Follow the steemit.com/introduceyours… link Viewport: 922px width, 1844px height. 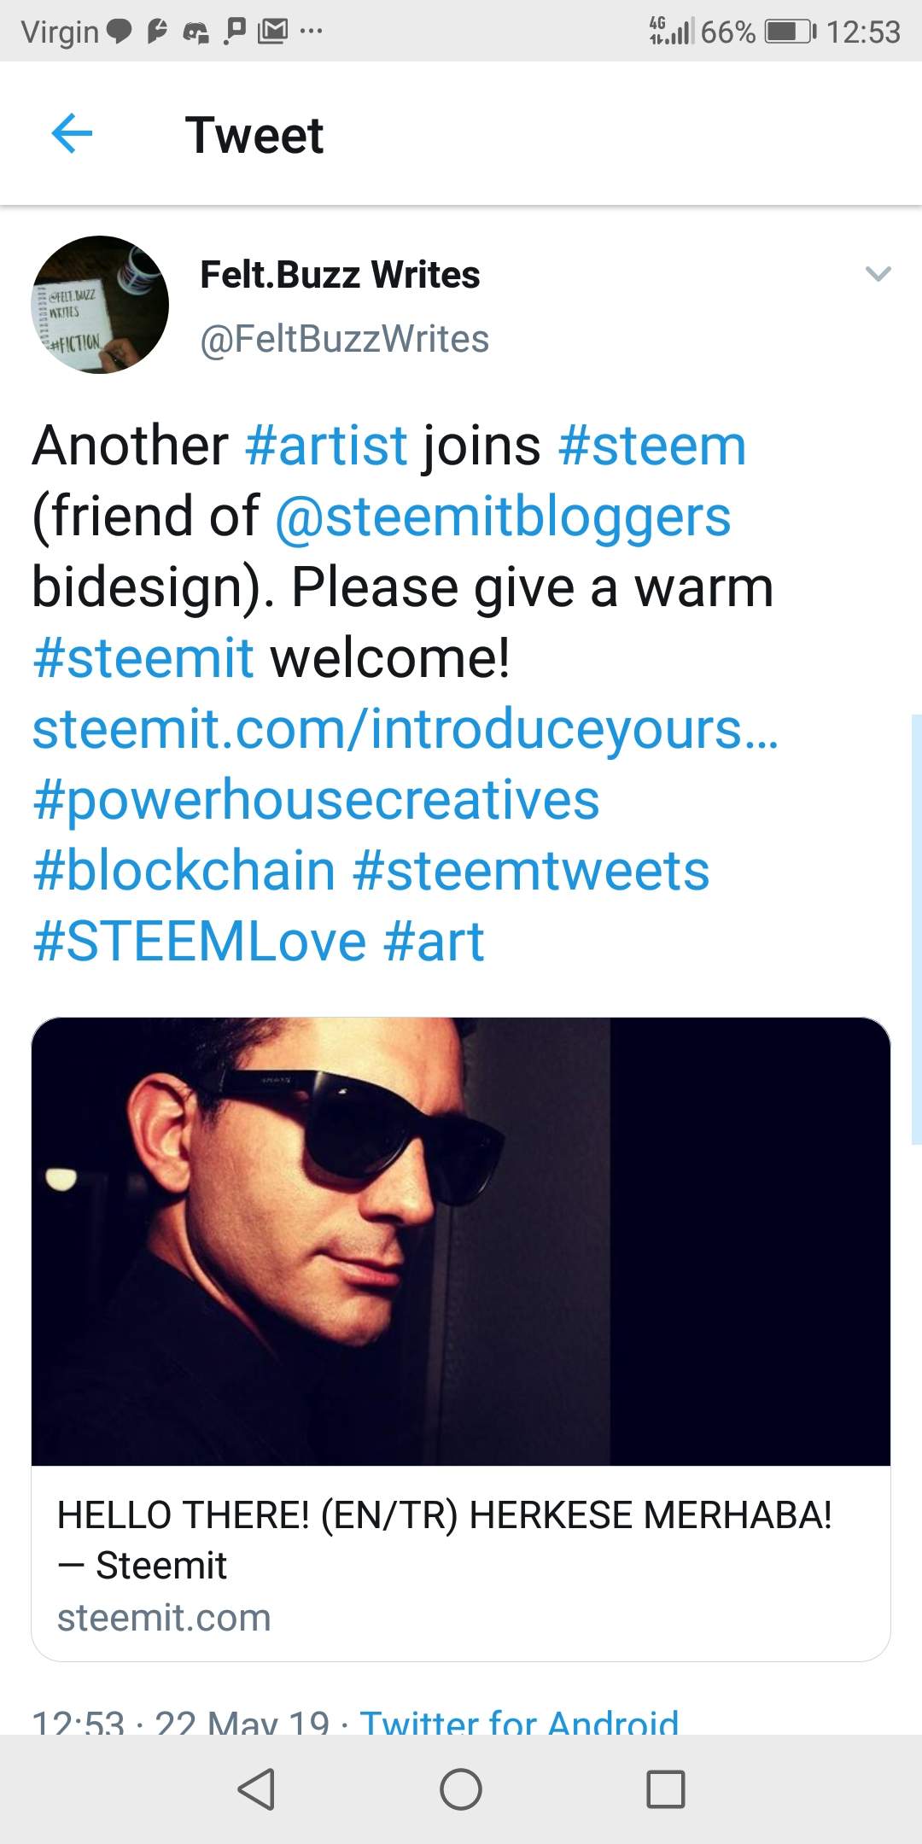click(405, 729)
